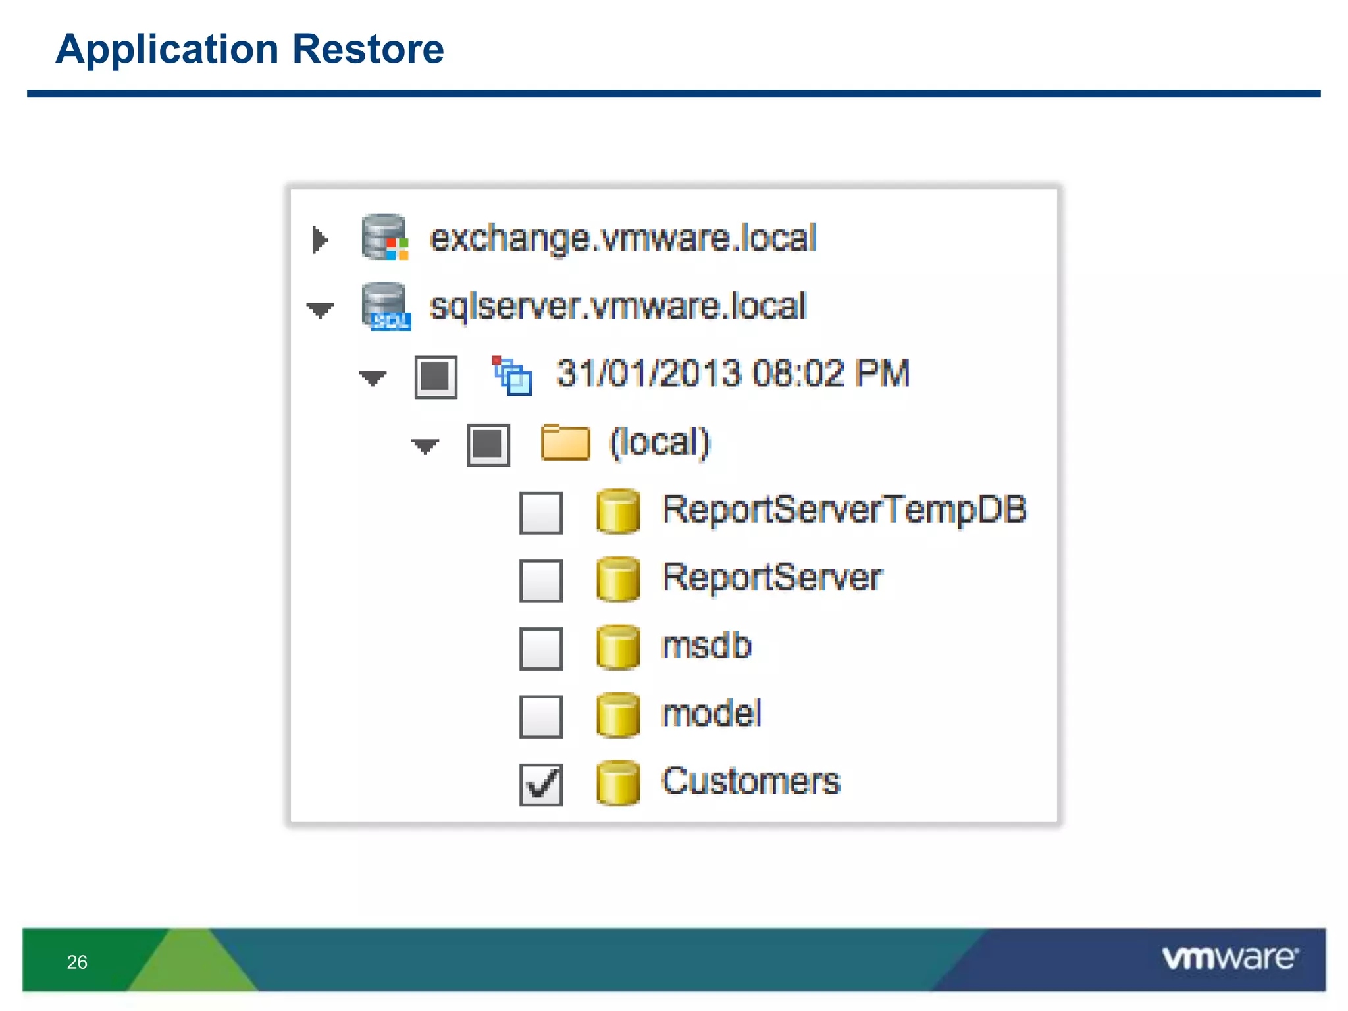Click the msdb database cylinder icon
This screenshot has width=1348, height=1011.
[617, 647]
